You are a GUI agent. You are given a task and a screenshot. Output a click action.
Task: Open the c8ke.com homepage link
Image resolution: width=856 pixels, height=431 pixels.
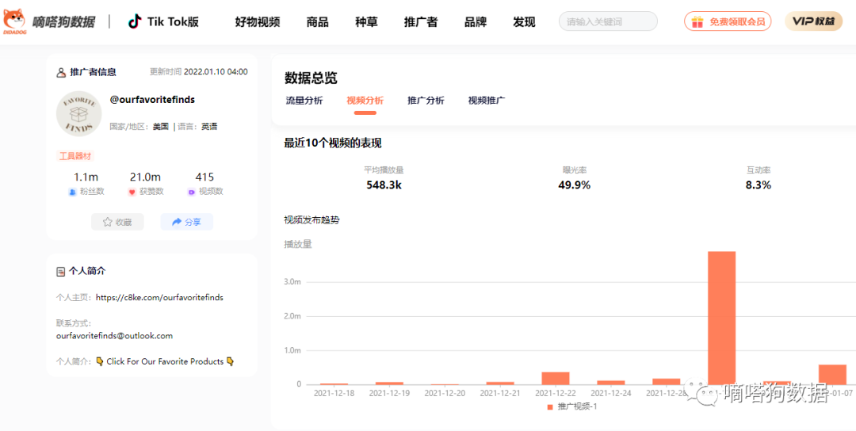click(159, 298)
